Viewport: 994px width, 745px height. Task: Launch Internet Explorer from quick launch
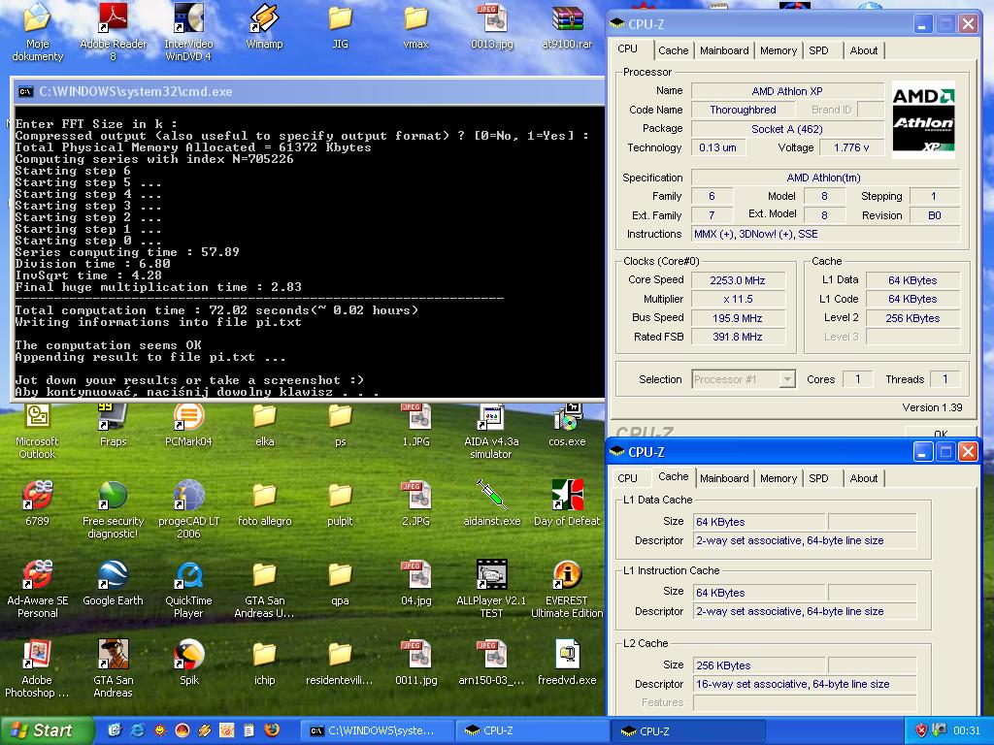click(137, 730)
